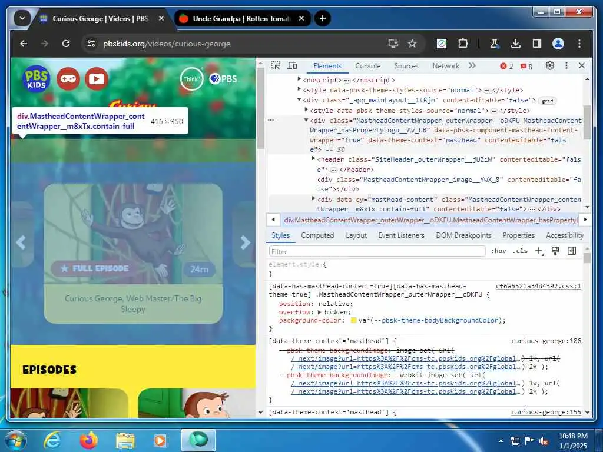Close the DevTools panel
This screenshot has width=603, height=452.
[582, 66]
